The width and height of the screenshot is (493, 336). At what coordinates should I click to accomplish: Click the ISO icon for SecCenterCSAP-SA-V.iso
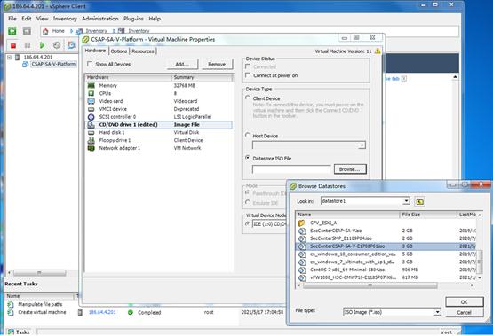coord(302,231)
